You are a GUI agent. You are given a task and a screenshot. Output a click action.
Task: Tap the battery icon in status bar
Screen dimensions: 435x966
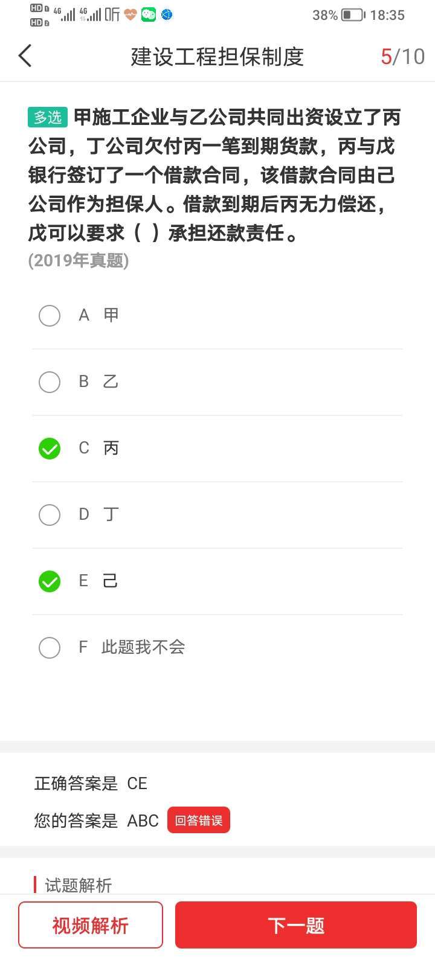[352, 15]
